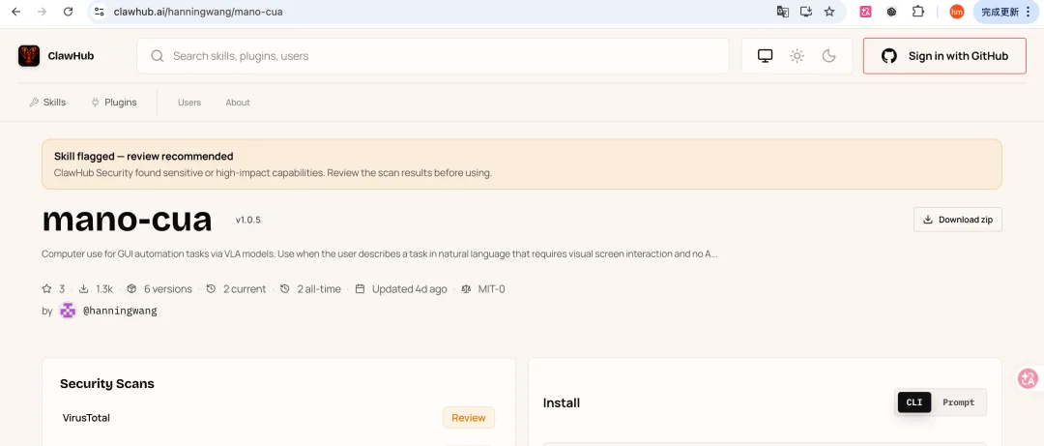1044x446 pixels.
Task: Open the dark round extension icon
Action: pos(891,12)
